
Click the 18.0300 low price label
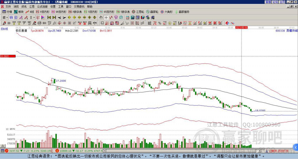pyautogui.click(x=260, y=111)
